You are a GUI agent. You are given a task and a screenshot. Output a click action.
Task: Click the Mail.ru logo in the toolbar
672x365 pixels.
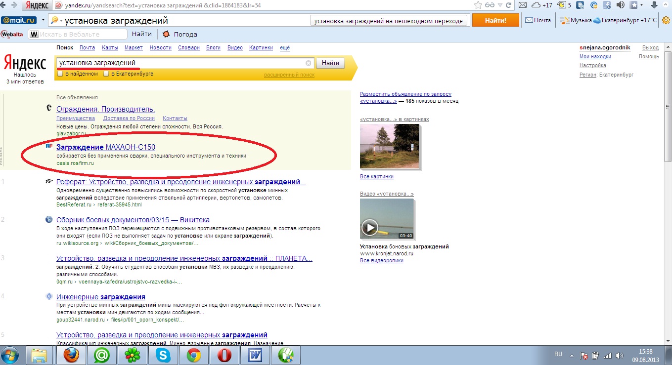point(19,21)
